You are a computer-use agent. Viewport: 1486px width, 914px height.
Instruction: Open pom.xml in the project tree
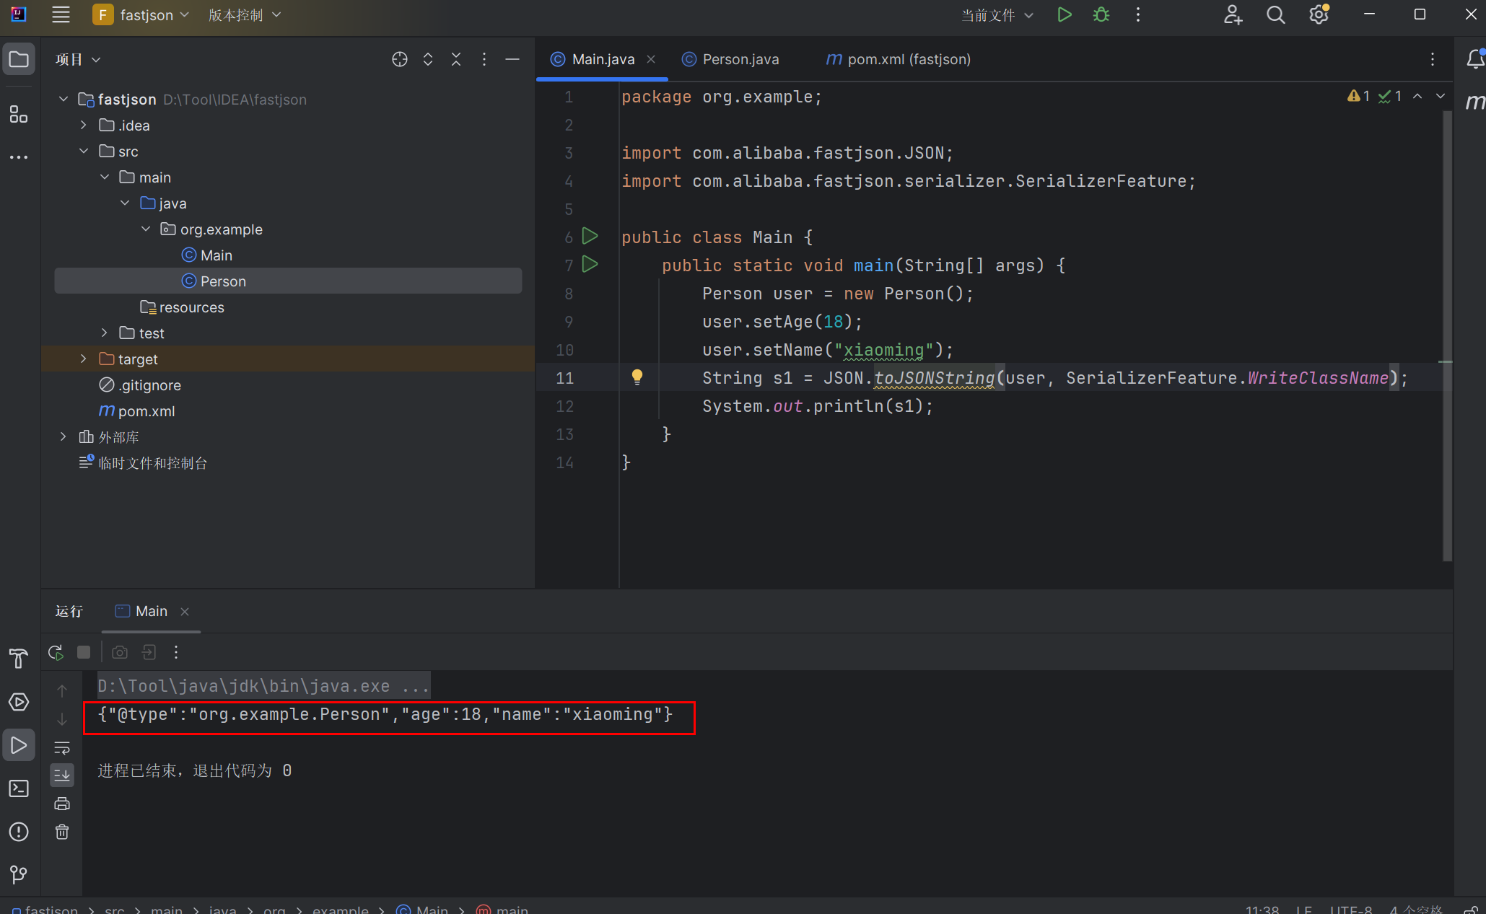[x=137, y=410]
